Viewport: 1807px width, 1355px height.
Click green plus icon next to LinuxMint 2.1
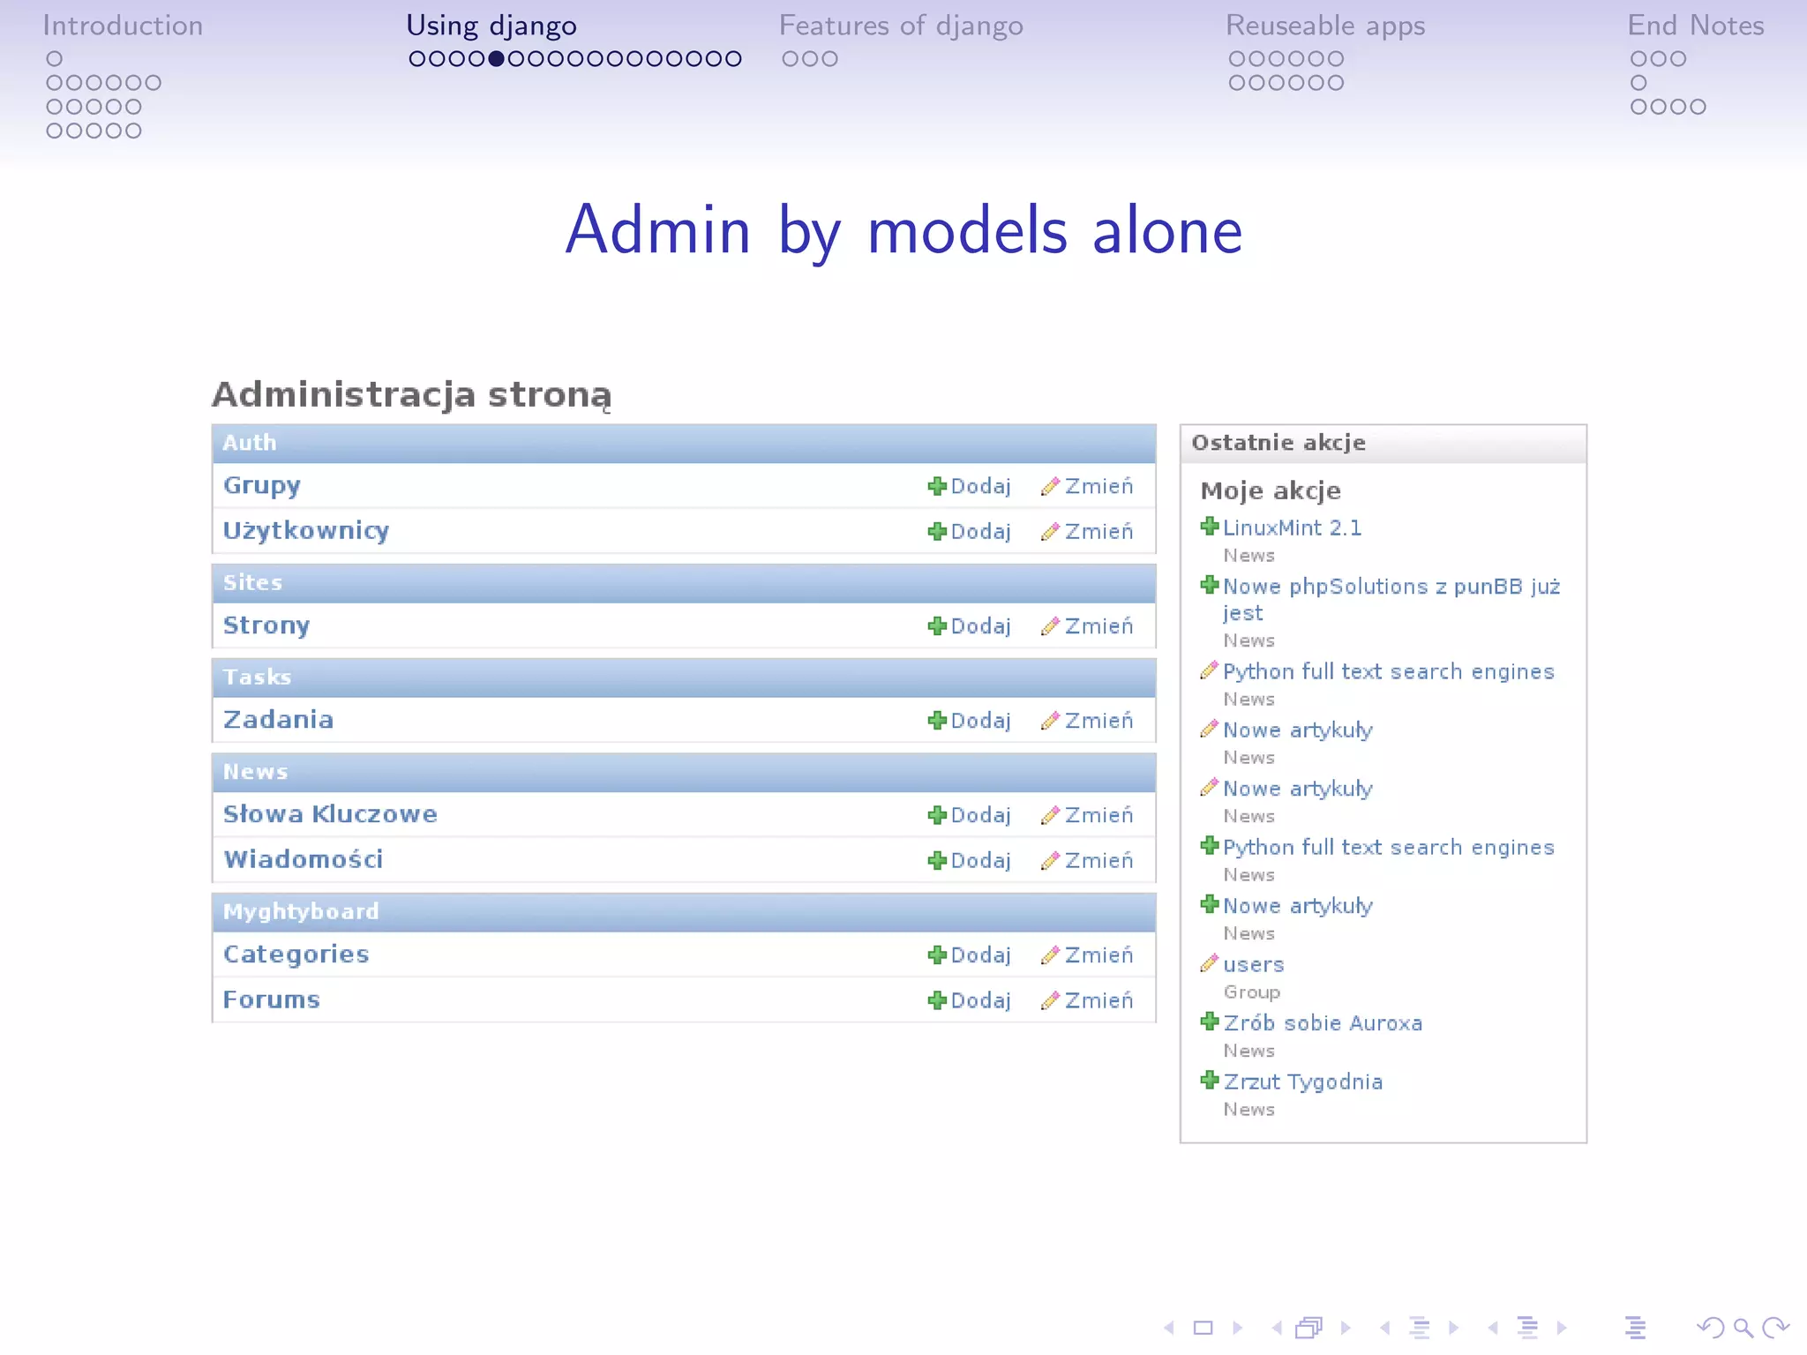[x=1210, y=527]
